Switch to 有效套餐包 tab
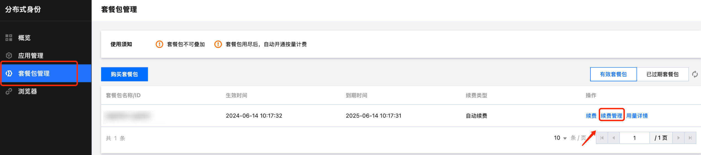 pyautogui.click(x=613, y=74)
